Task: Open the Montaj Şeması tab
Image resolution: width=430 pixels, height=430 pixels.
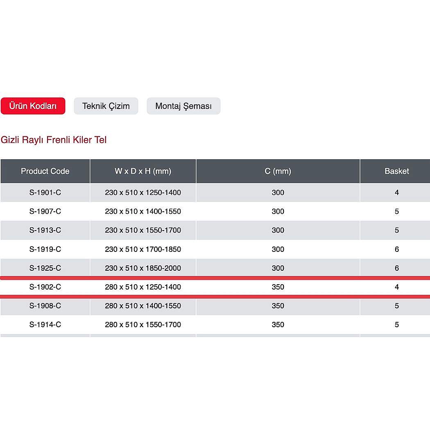Action: [183, 106]
